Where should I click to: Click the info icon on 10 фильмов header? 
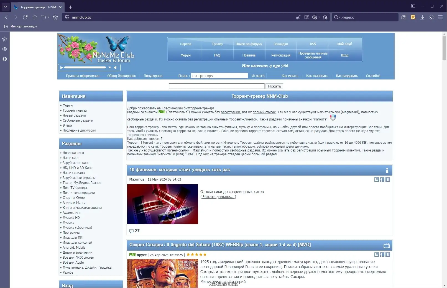[x=387, y=170]
